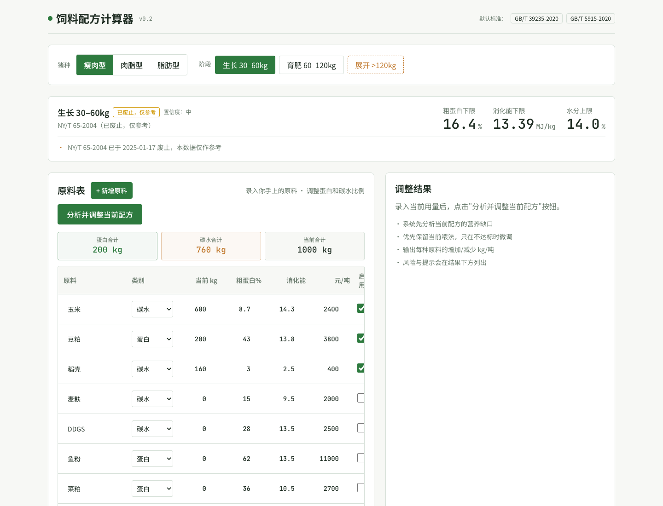Click the DDGS ingredient name
663x506 pixels.
tap(76, 429)
